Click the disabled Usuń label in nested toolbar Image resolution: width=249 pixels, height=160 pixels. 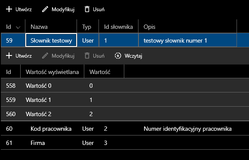(99, 56)
